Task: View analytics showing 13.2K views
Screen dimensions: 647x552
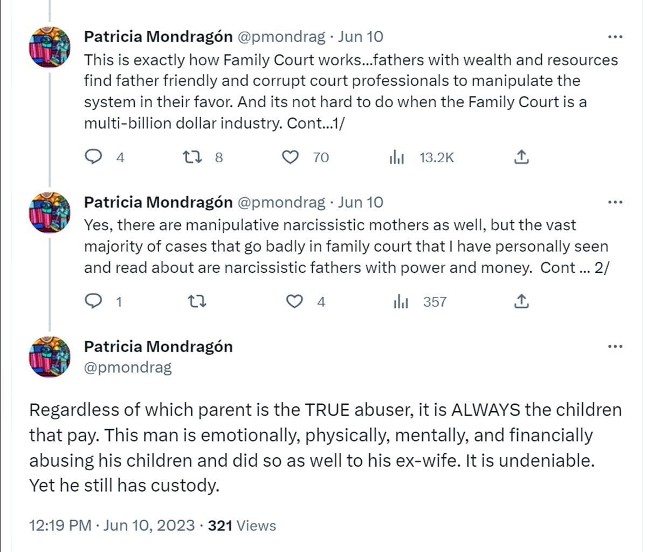Action: 397,157
